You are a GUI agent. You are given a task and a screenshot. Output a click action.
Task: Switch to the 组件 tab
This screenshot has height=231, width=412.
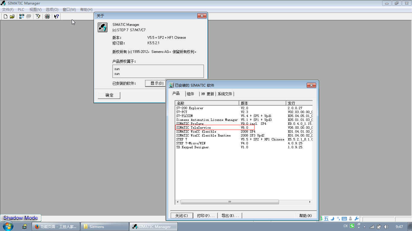tap(191, 94)
